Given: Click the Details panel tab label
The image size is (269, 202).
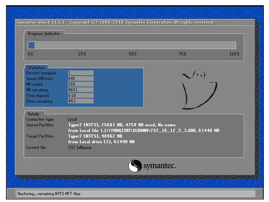Looking at the screenshot, I should coord(33,114).
